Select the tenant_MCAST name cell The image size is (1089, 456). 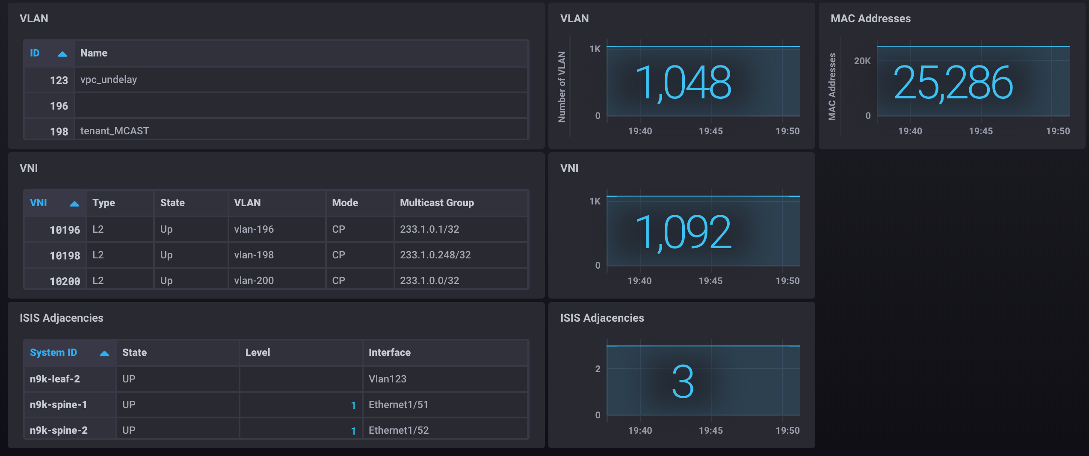[x=301, y=129]
